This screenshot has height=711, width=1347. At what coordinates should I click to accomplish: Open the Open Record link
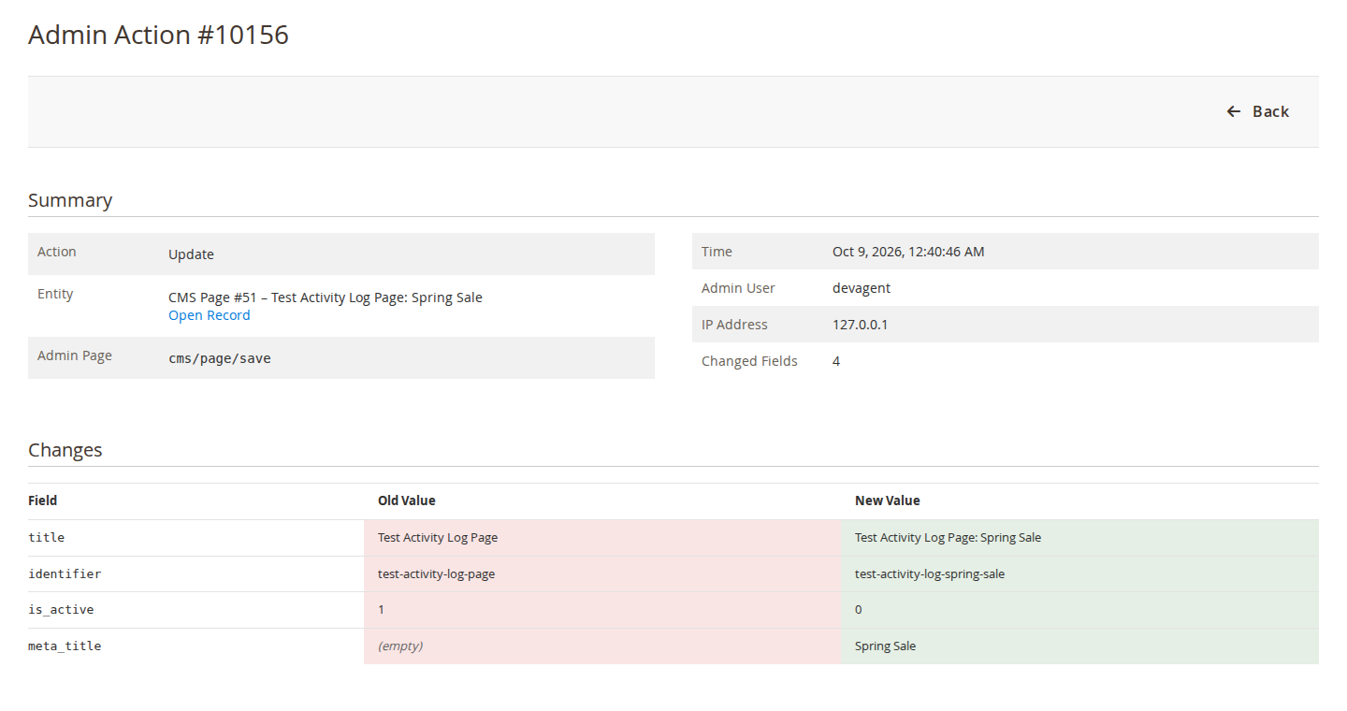click(210, 315)
